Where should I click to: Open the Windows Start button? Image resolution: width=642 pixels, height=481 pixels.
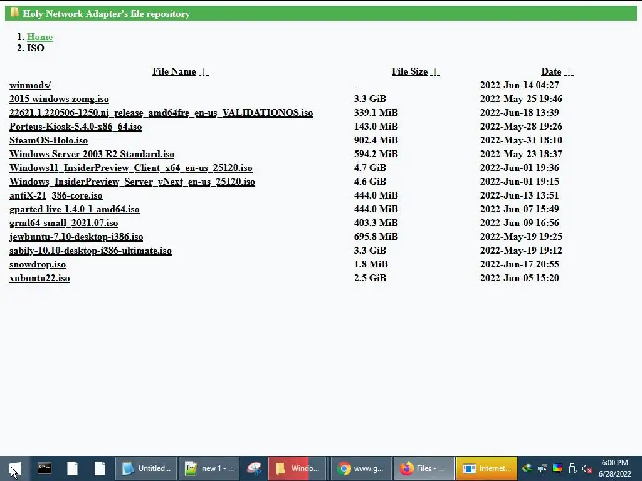pyautogui.click(x=15, y=468)
